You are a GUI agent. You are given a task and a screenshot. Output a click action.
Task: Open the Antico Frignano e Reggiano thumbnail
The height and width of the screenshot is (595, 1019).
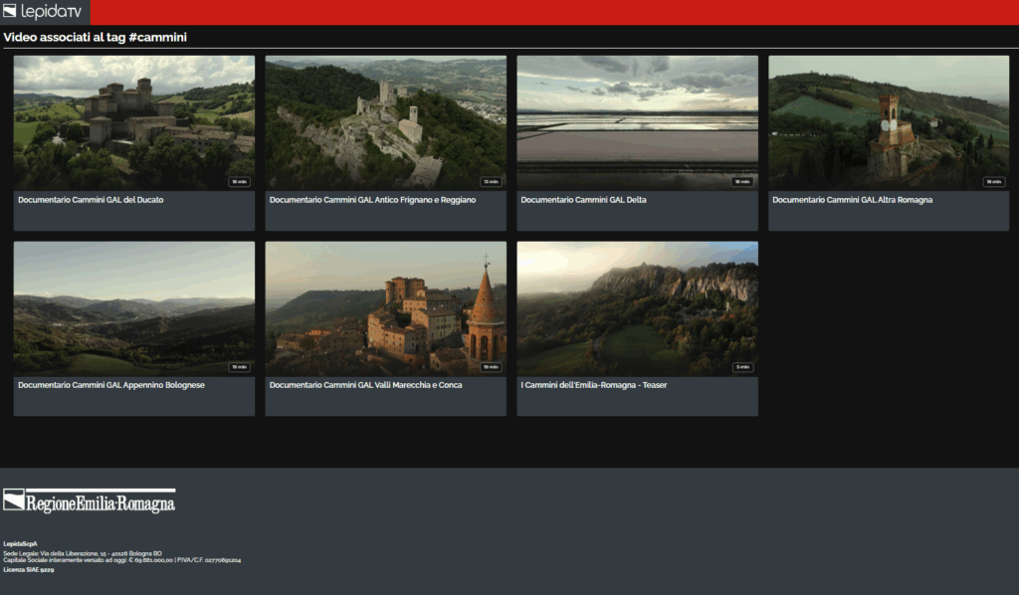(385, 121)
